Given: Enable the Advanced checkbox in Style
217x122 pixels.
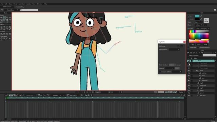Looking at the screenshot, I should pyautogui.click(x=189, y=47).
